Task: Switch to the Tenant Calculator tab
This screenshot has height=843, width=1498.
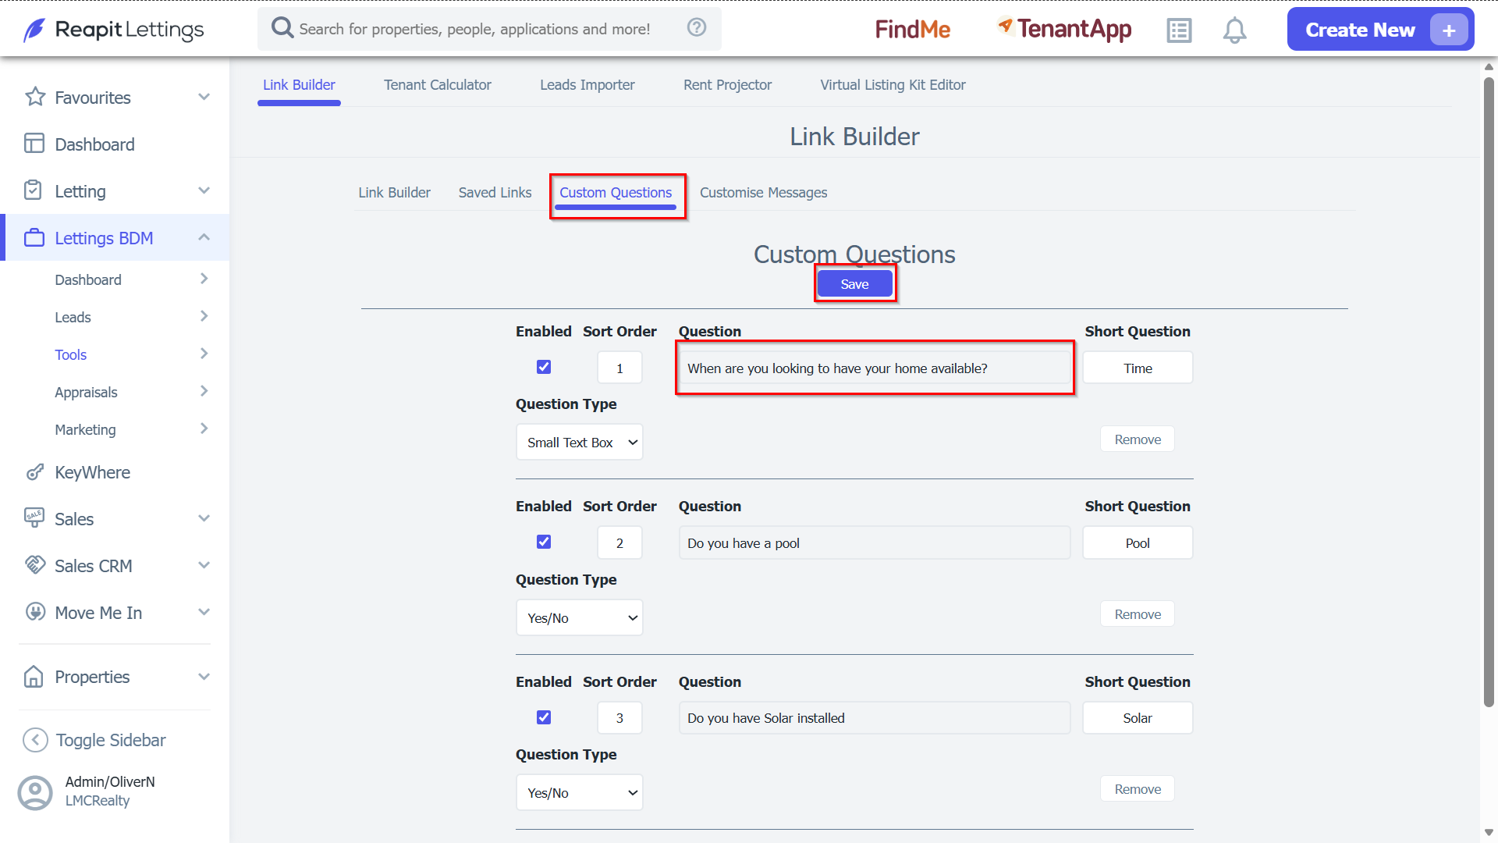Action: [x=437, y=84]
